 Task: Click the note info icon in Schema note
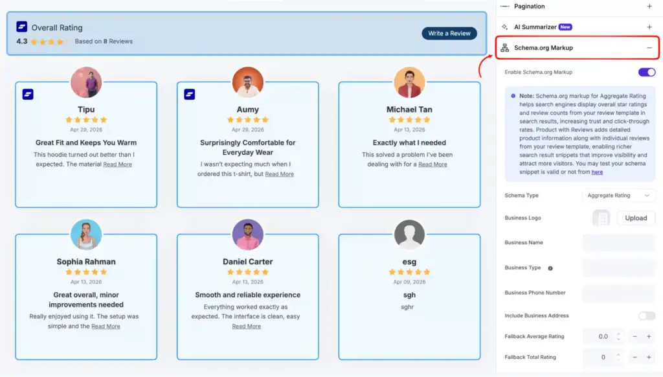click(513, 96)
